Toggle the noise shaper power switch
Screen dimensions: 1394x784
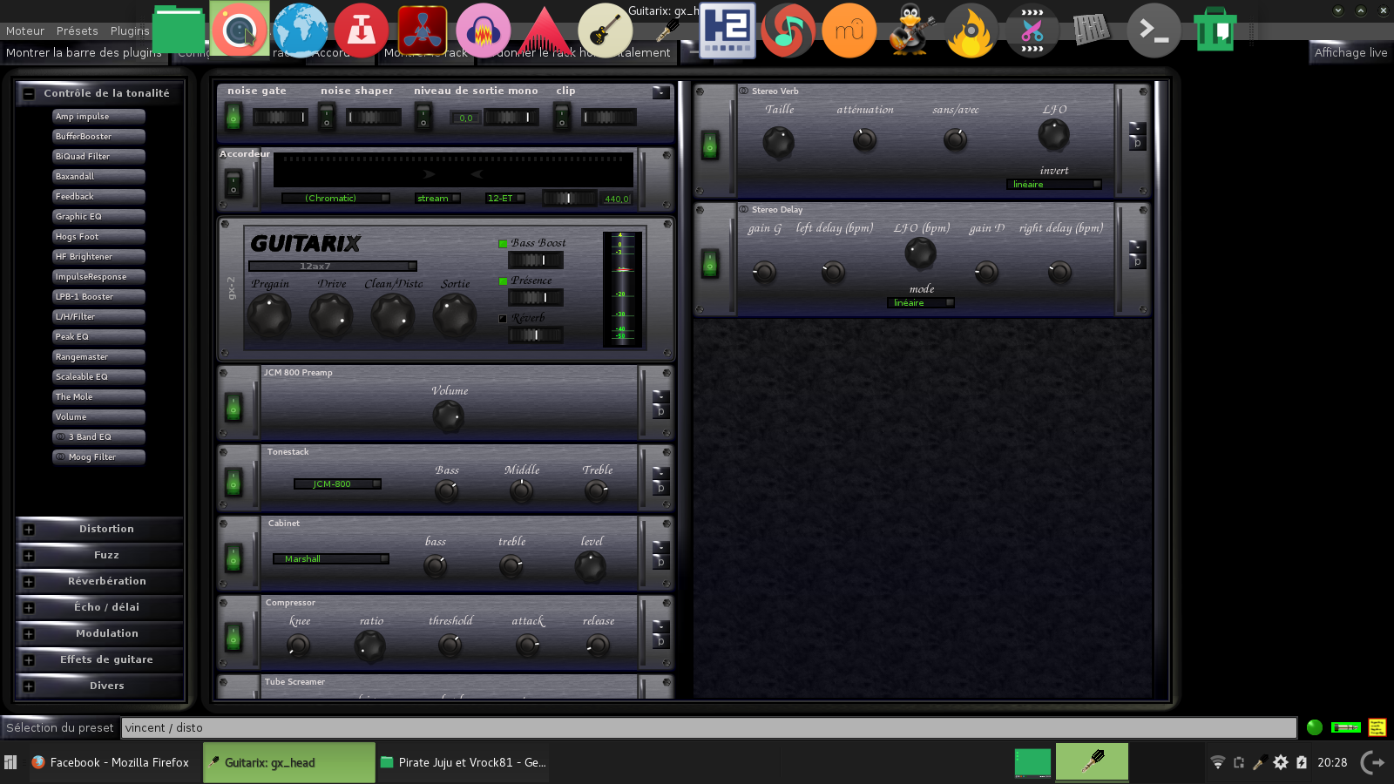[x=327, y=116]
